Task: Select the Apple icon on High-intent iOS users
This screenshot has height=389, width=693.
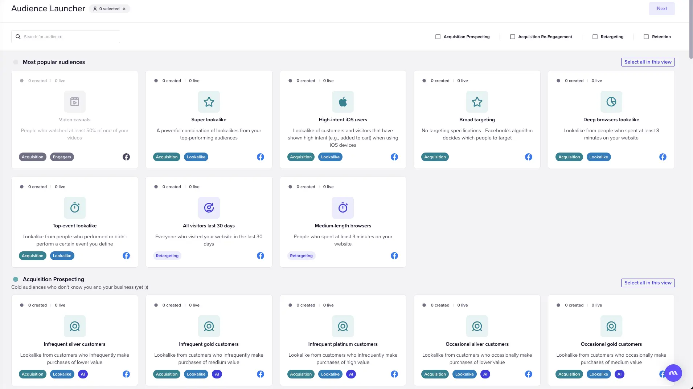Action: pos(343,102)
